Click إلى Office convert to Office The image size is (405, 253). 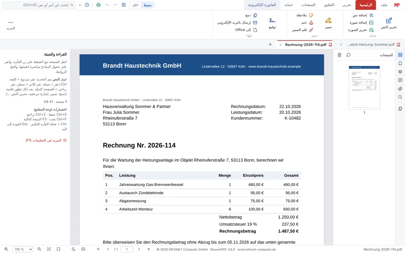point(246,30)
